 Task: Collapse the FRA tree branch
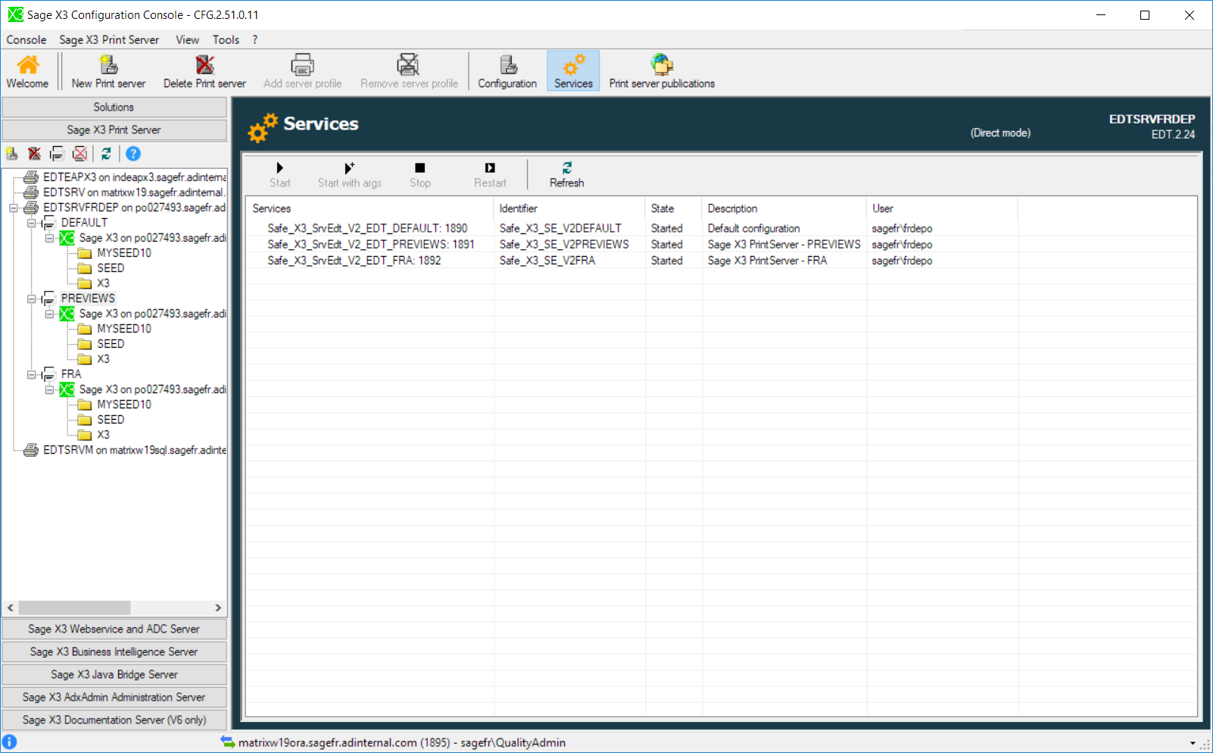click(31, 373)
